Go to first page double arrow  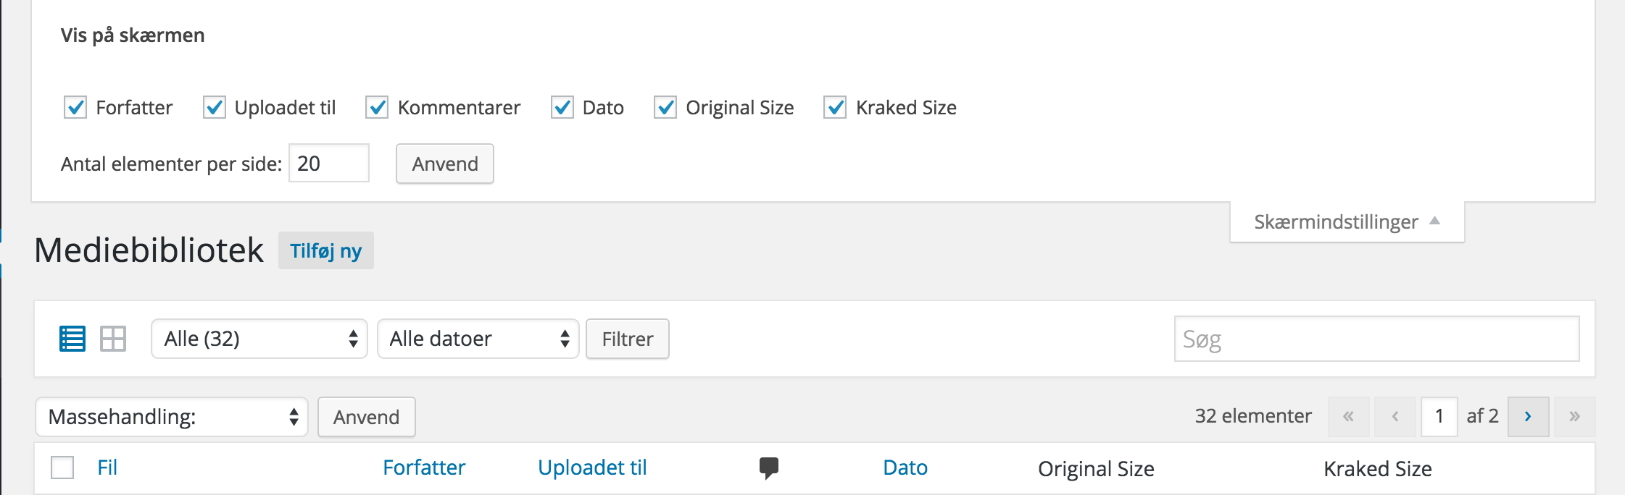tap(1348, 416)
